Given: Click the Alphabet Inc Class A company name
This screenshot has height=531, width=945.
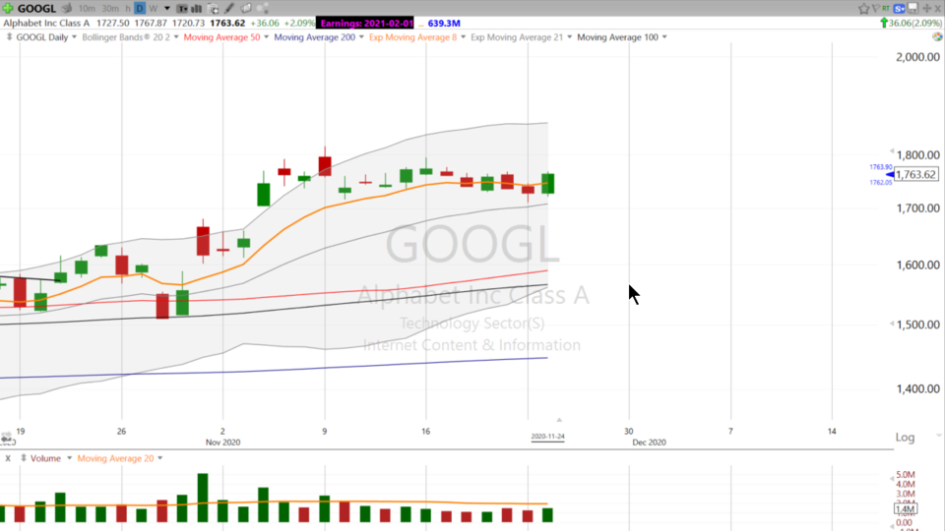Looking at the screenshot, I should pos(46,23).
